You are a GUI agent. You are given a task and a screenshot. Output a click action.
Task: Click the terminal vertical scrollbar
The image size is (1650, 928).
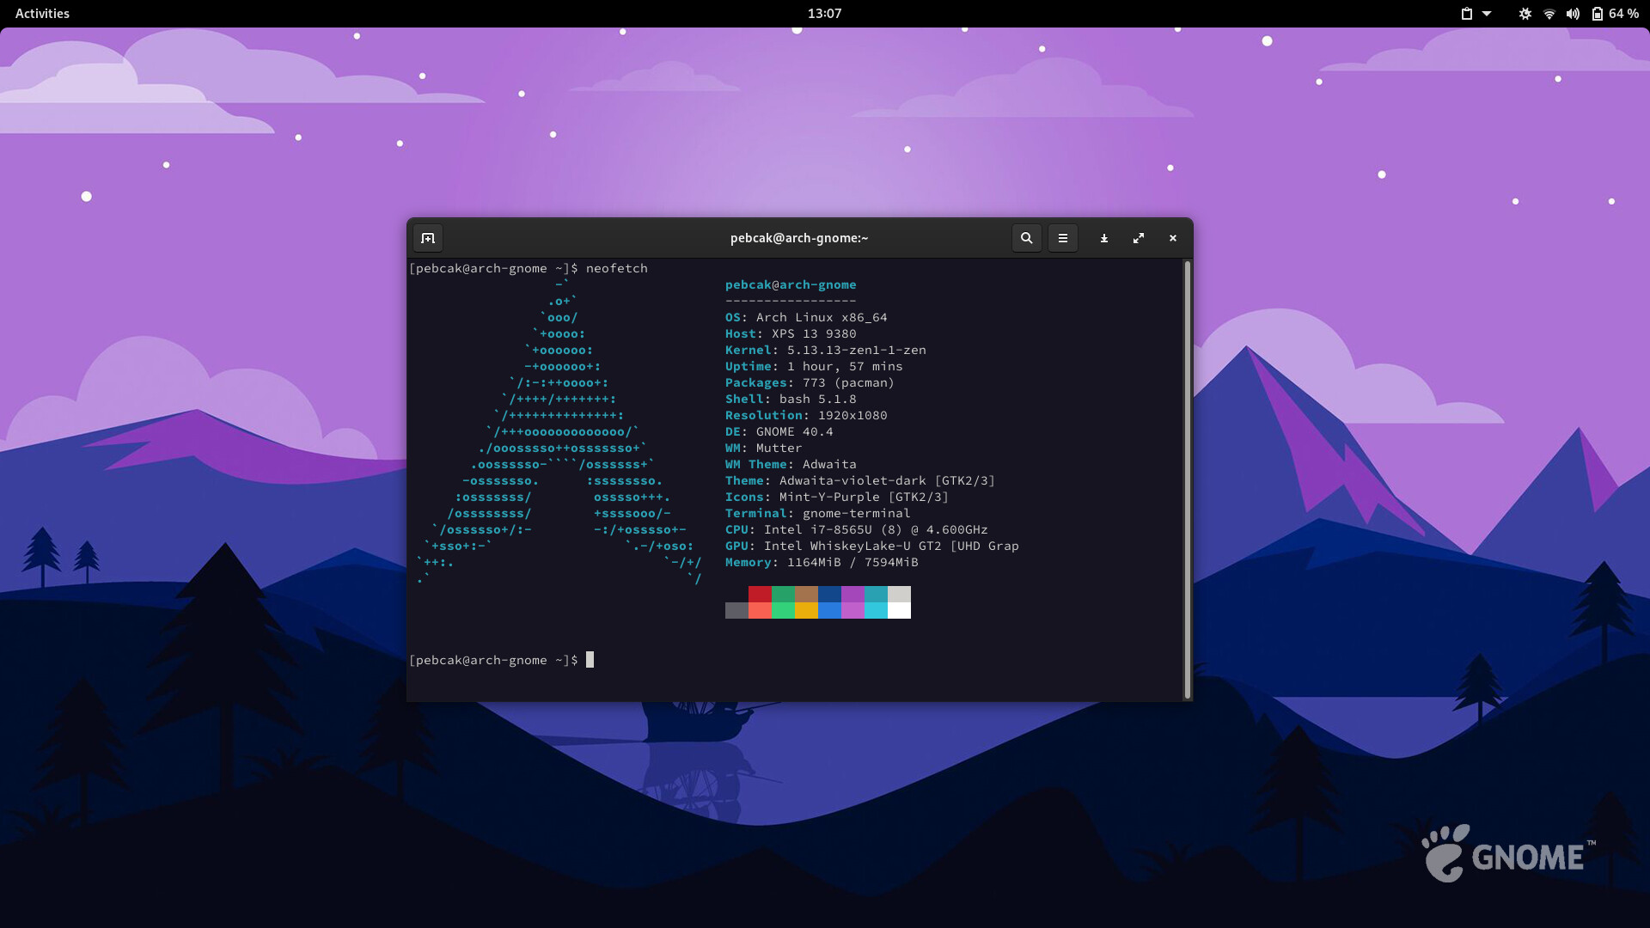pos(1188,479)
